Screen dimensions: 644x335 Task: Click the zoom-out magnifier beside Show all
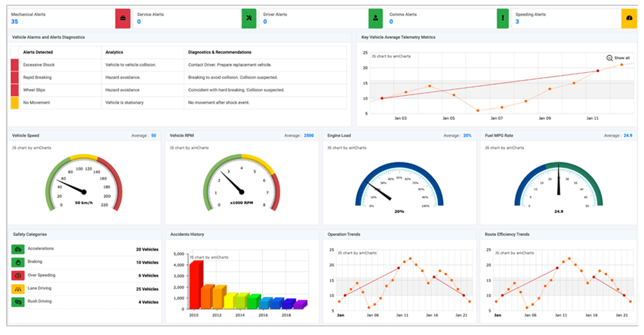[x=609, y=58]
